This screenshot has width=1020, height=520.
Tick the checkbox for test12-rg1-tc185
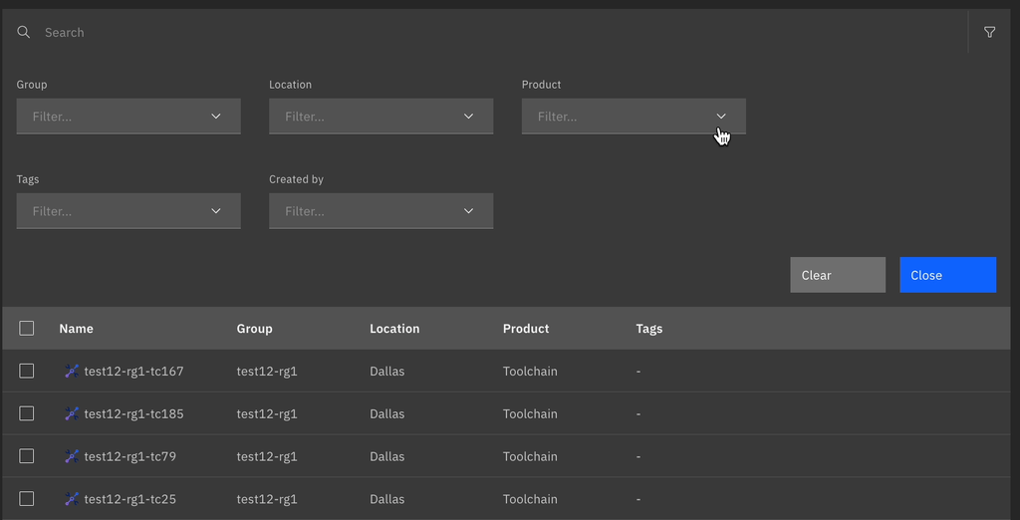coord(27,413)
